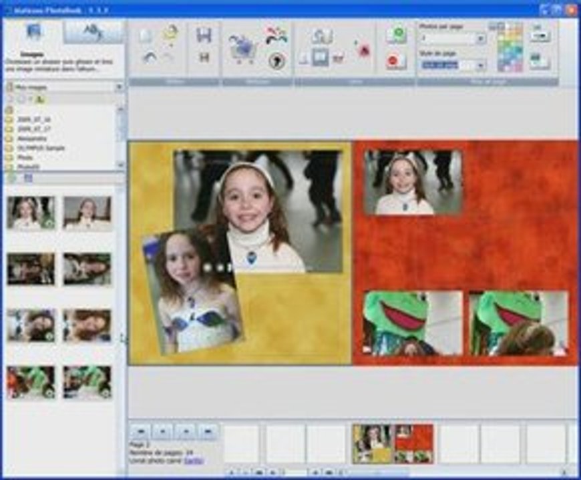Select the left frog photo on red page

(x=413, y=323)
